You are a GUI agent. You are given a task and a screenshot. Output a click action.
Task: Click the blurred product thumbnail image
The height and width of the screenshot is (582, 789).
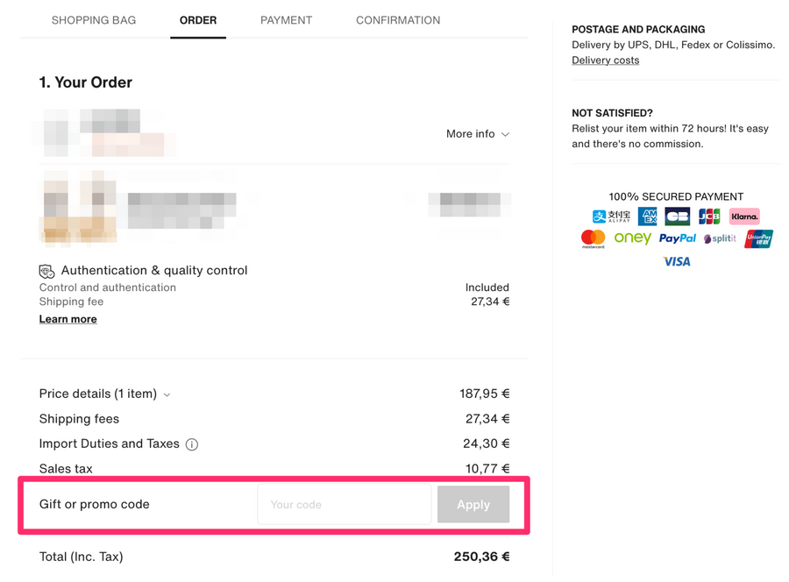(x=80, y=207)
